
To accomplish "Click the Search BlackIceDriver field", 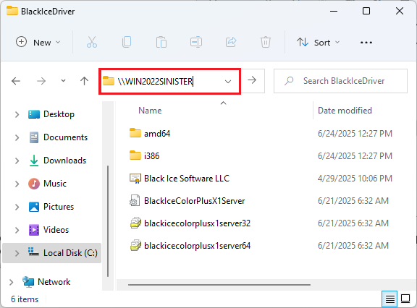I will 340,81.
